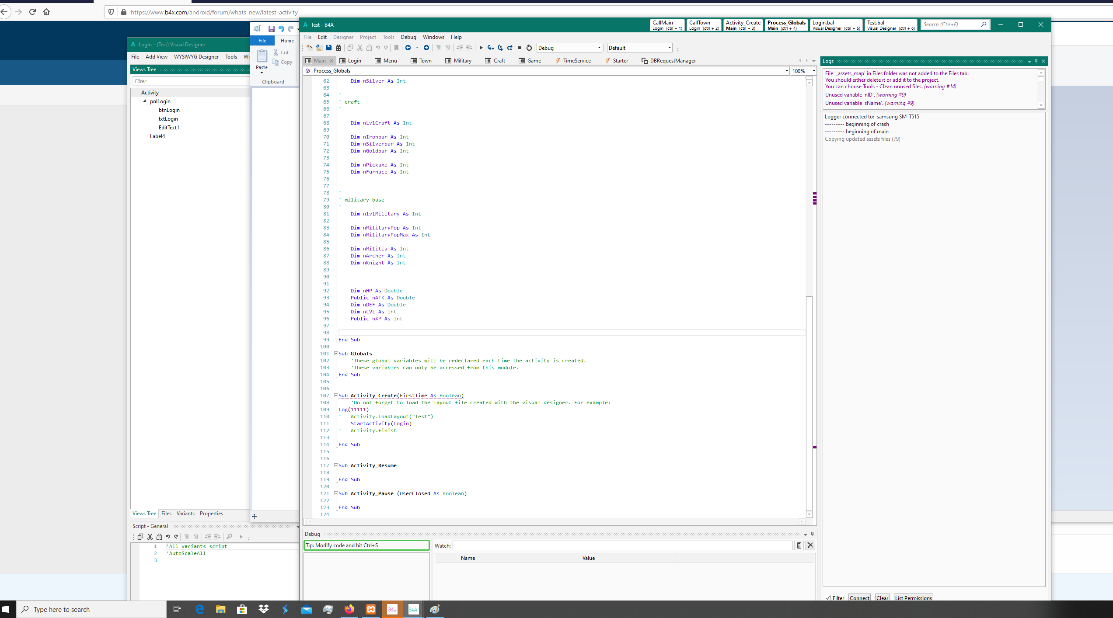The image size is (1113, 618).
Task: Open the Process_Globals sub selector dropdown
Action: click(x=786, y=71)
